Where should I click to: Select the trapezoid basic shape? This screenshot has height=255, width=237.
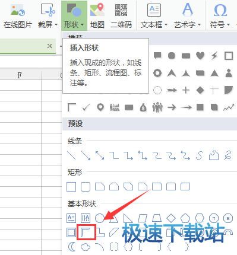(157, 218)
